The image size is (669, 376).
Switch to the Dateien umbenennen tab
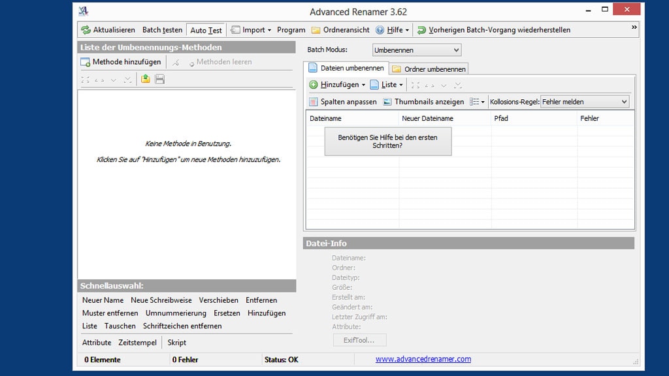pyautogui.click(x=346, y=68)
